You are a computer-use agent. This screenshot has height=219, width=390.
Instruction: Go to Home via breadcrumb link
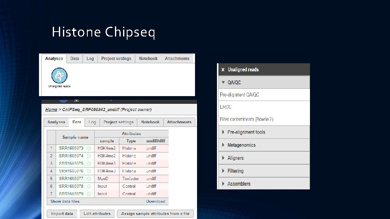(x=51, y=109)
